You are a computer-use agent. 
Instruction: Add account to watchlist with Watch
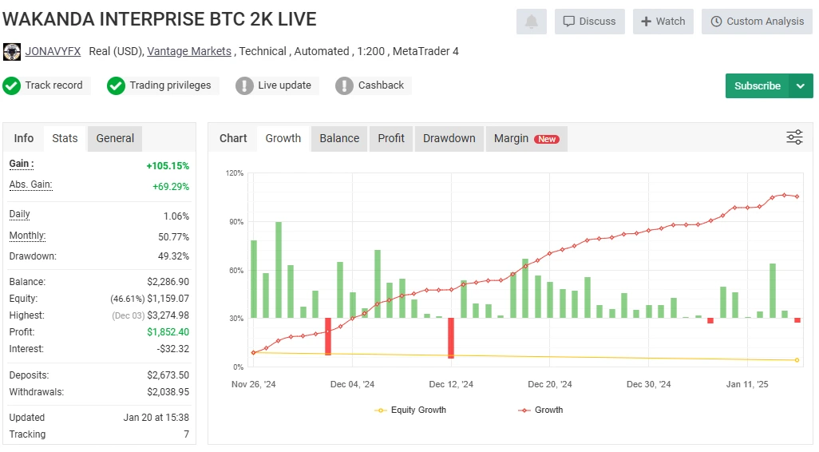point(663,22)
